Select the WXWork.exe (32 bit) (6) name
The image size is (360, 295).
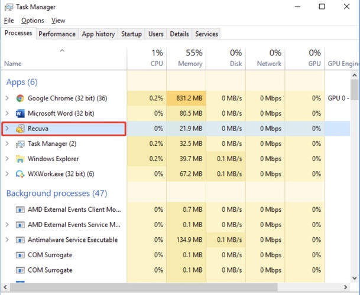61,173
